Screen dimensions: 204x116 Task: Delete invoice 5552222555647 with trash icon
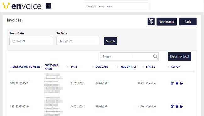pos(177,83)
